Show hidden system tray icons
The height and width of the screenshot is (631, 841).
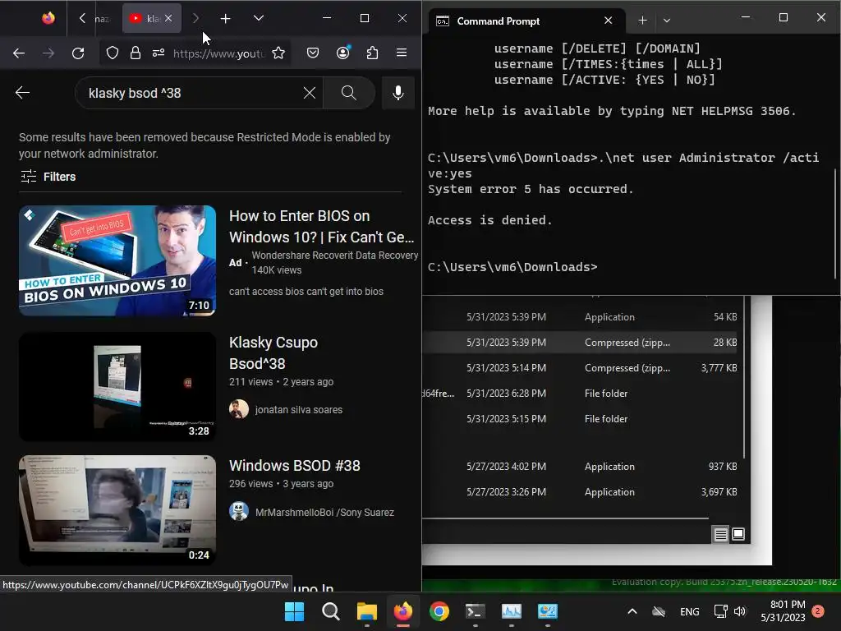[x=632, y=611]
